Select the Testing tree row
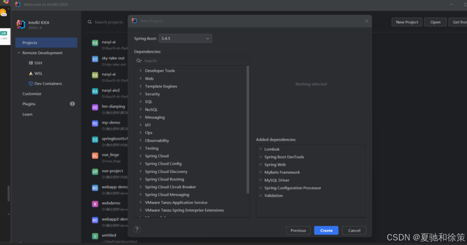This screenshot has height=245, width=467. 191,148
